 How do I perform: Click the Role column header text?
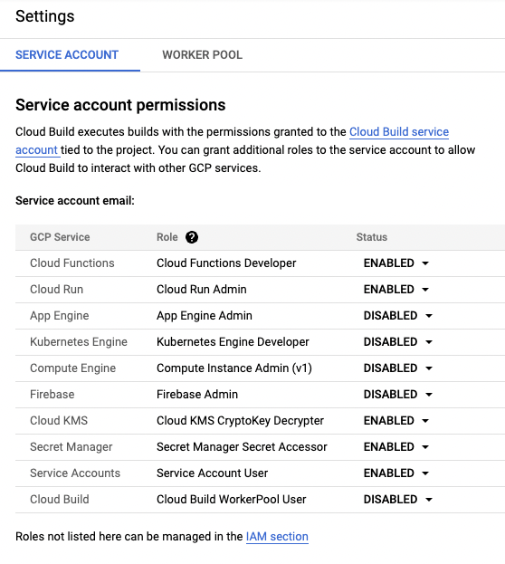click(167, 237)
